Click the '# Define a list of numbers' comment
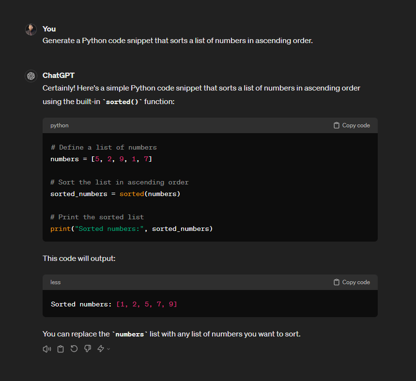Image resolution: width=416 pixels, height=381 pixels. tap(104, 148)
